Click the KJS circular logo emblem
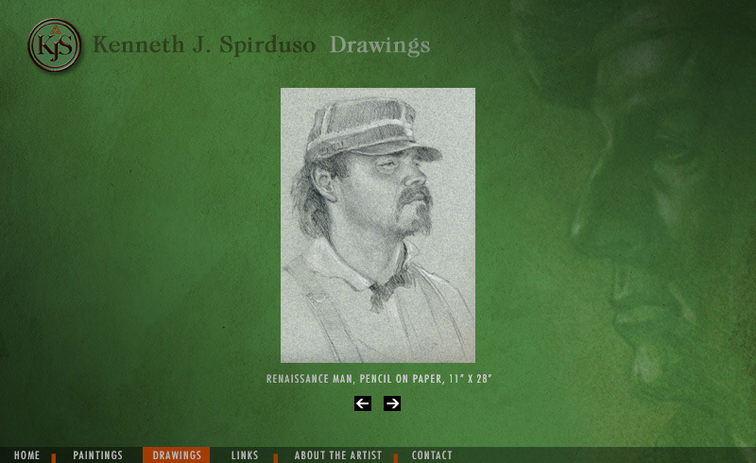Viewport: 756px width, 463px height. [x=54, y=44]
